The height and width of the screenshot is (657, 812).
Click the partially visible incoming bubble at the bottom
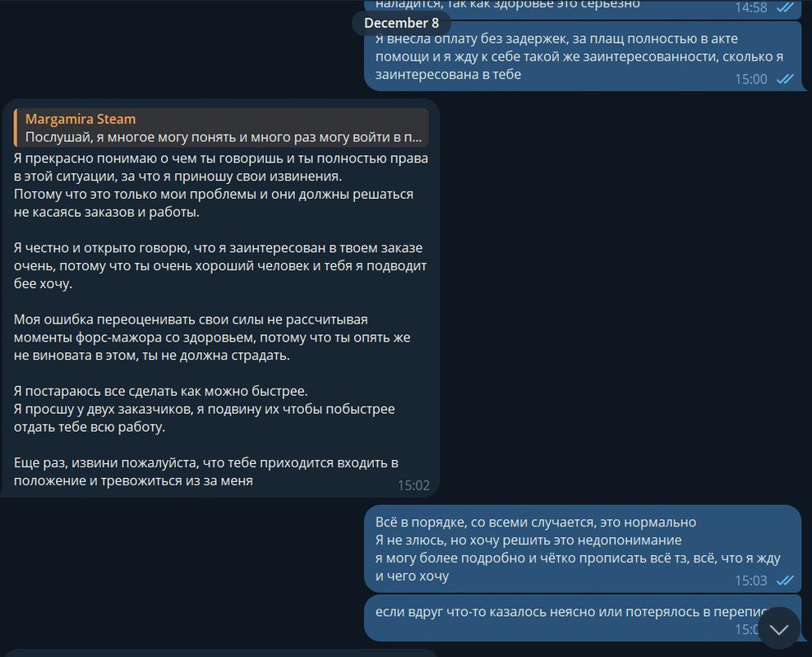click(221, 653)
